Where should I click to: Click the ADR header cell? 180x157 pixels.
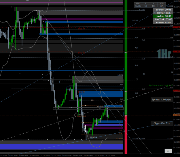pyautogui.click(x=138, y=3)
